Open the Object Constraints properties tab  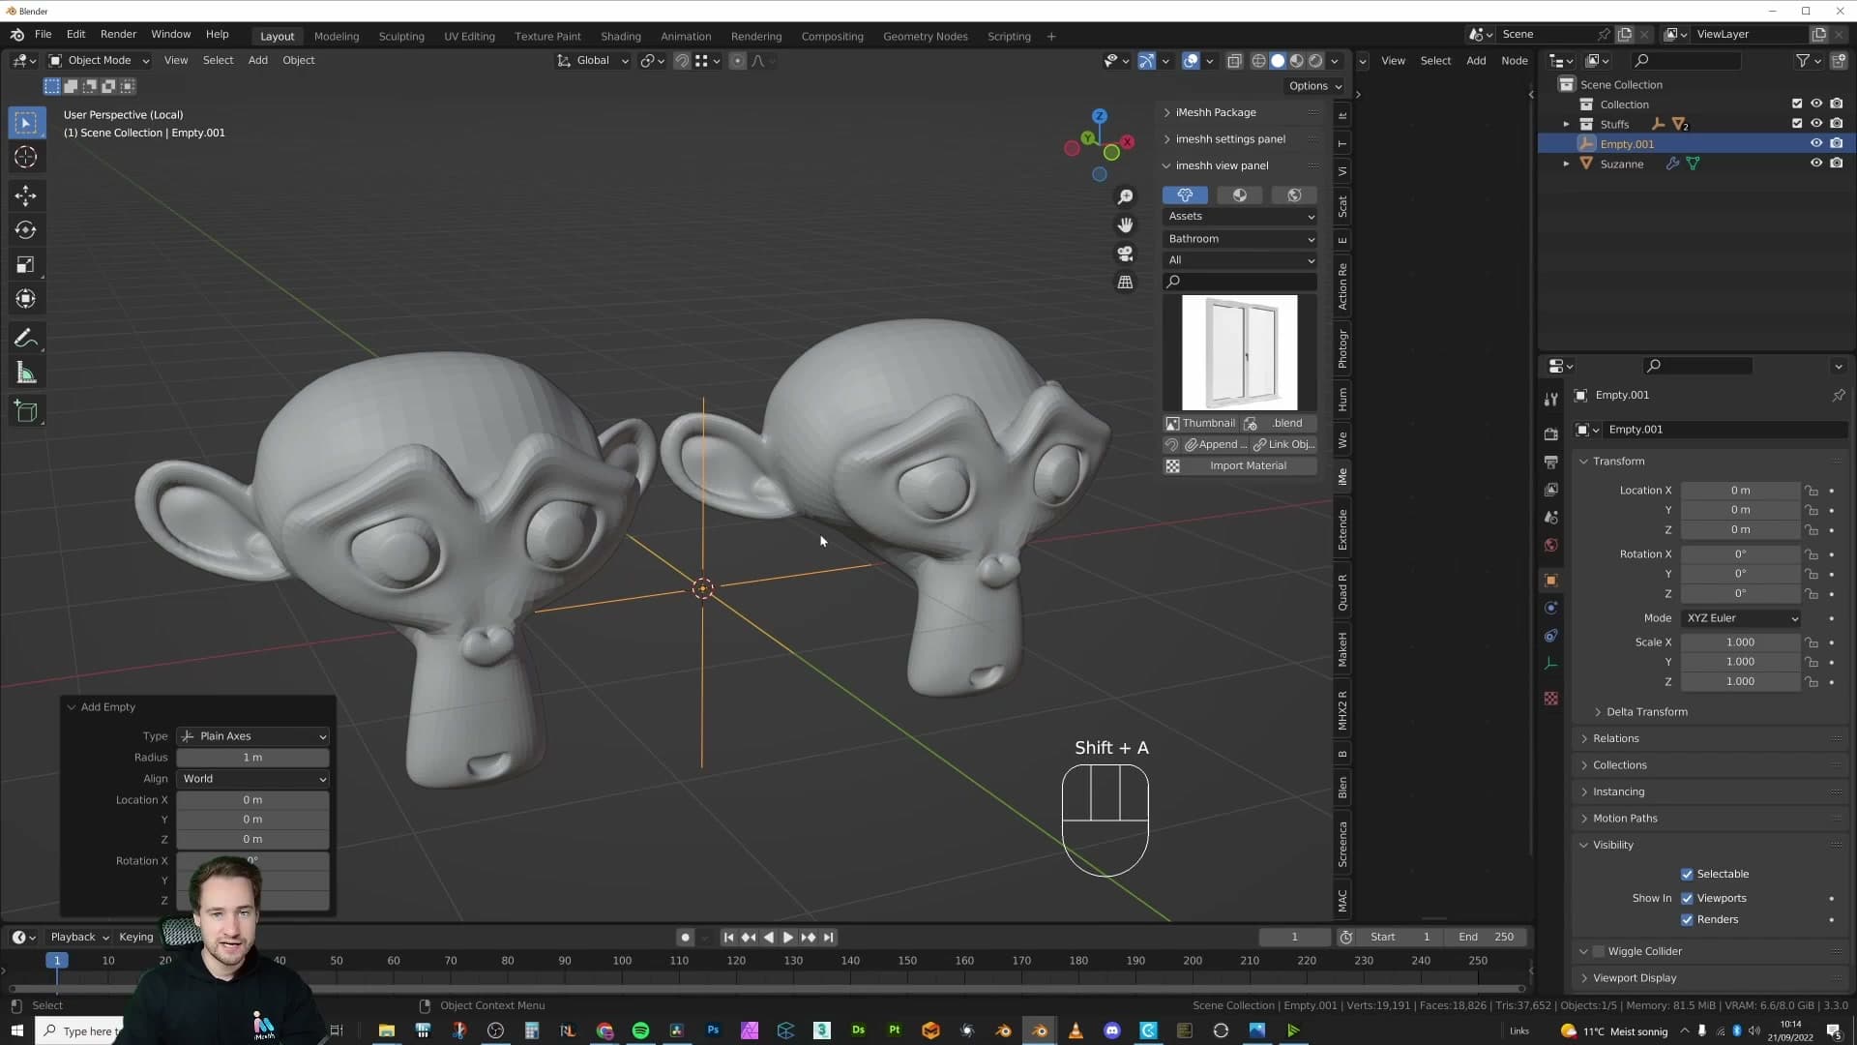[x=1551, y=637]
